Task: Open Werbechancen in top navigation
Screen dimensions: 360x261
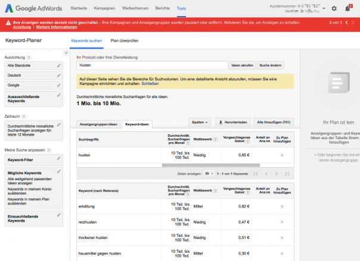Action: 135,8
